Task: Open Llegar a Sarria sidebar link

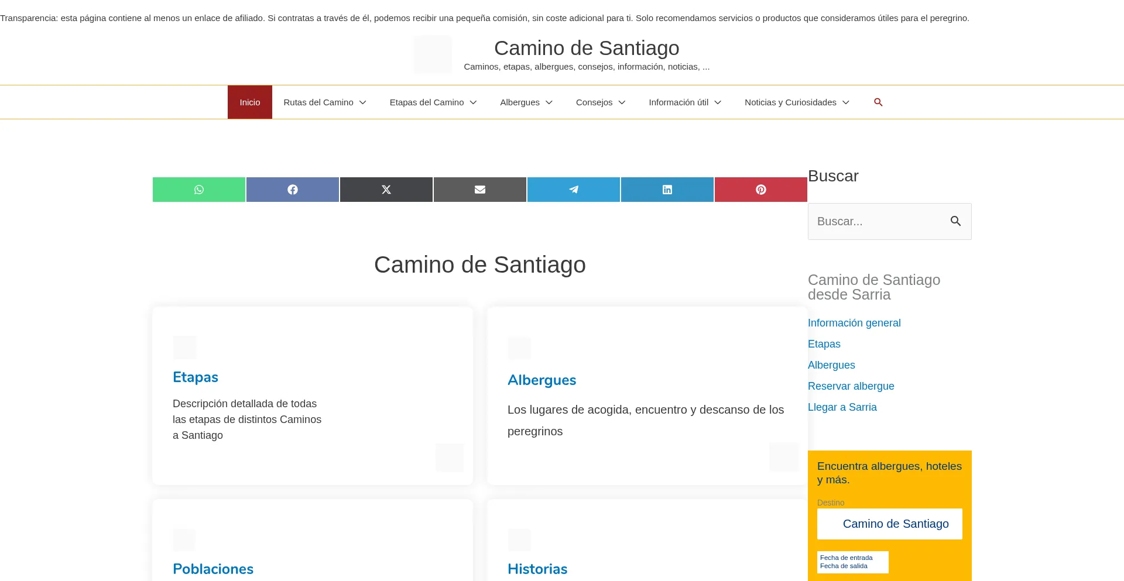Action: click(842, 407)
